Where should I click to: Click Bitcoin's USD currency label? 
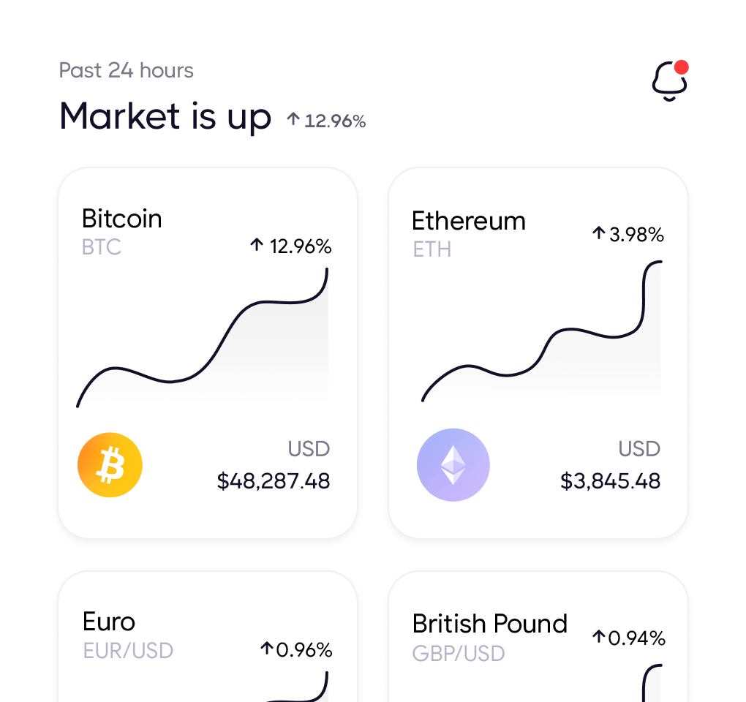point(309,449)
